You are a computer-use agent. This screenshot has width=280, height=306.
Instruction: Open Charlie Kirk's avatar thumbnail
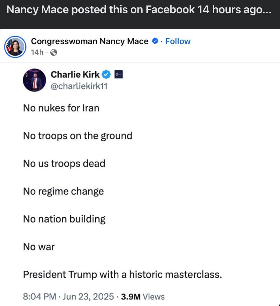35,80
